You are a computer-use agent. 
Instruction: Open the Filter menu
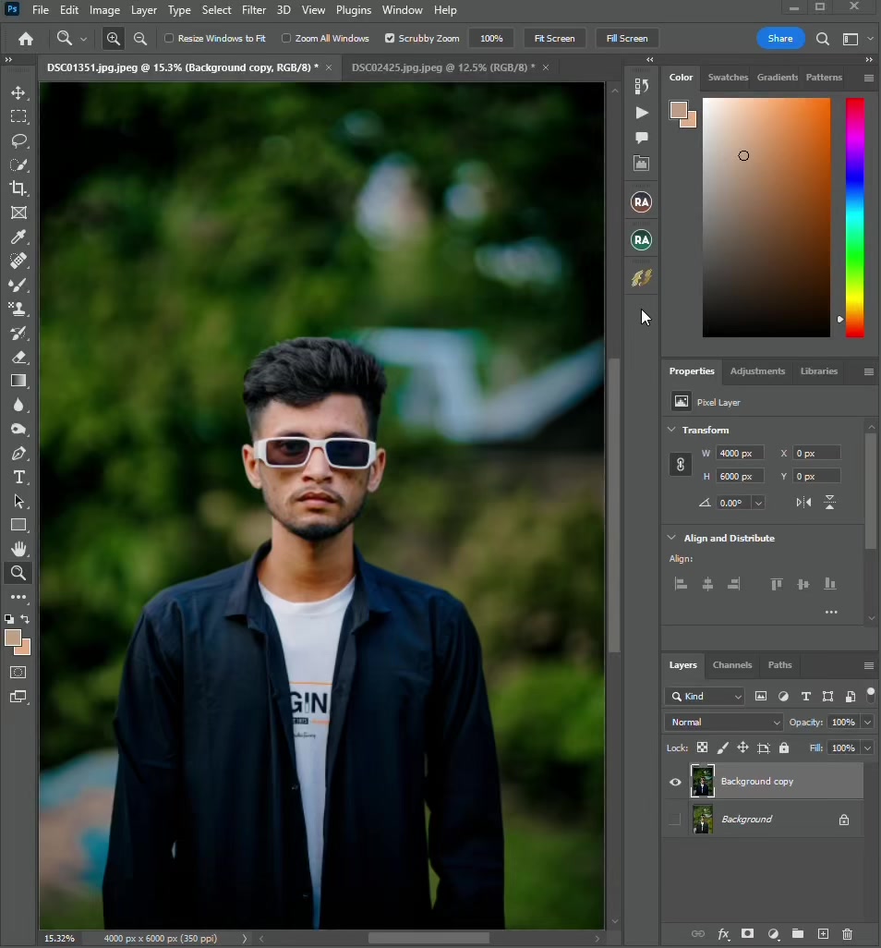pyautogui.click(x=254, y=10)
